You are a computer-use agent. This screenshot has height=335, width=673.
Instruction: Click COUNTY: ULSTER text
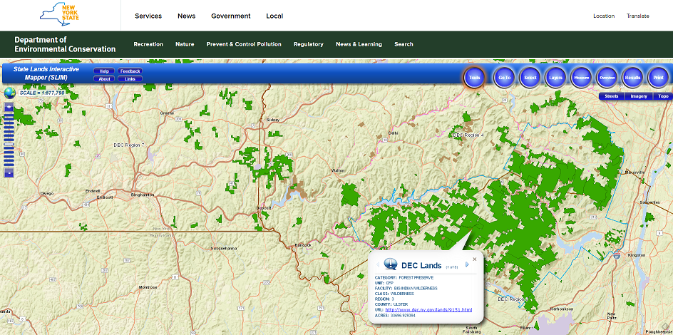click(x=391, y=304)
